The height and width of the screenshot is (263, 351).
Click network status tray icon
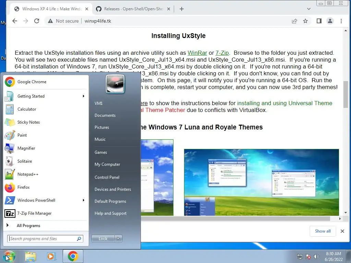point(300,256)
